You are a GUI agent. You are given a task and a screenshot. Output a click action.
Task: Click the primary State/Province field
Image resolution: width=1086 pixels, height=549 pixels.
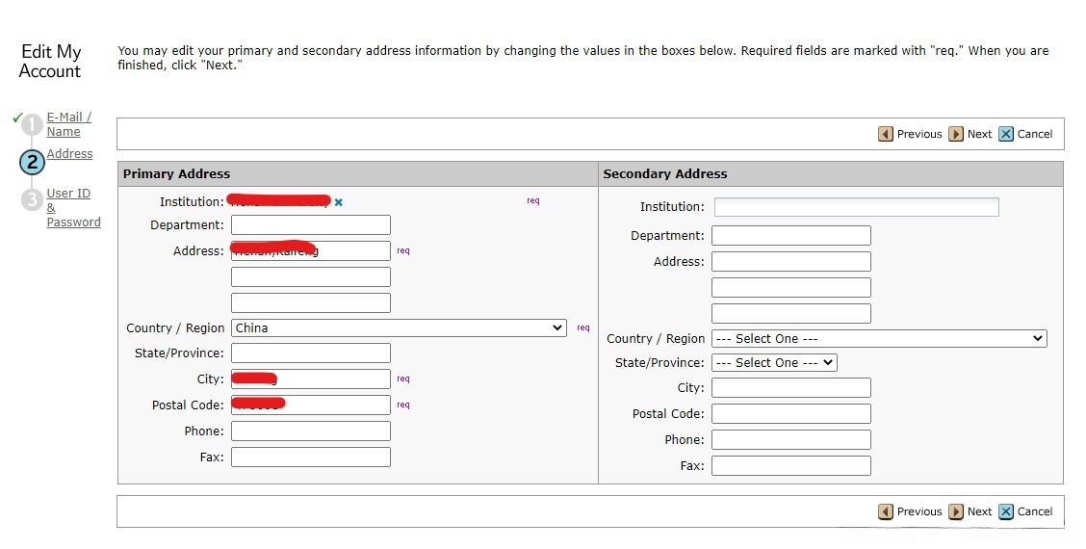click(311, 353)
